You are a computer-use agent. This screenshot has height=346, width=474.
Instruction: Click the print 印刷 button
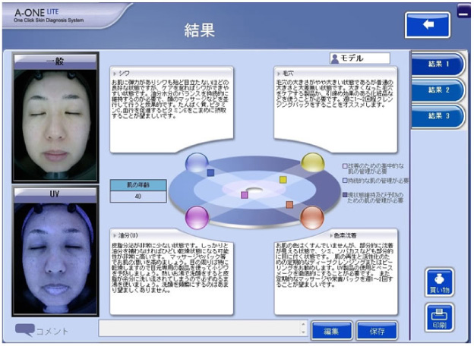440,318
